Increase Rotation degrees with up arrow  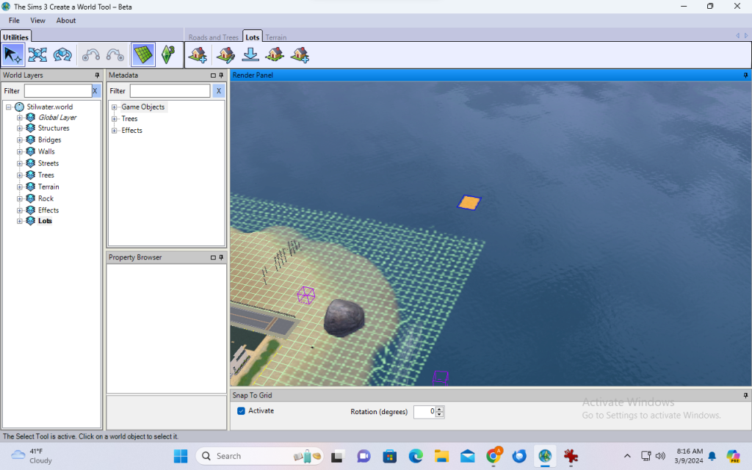tap(439, 409)
